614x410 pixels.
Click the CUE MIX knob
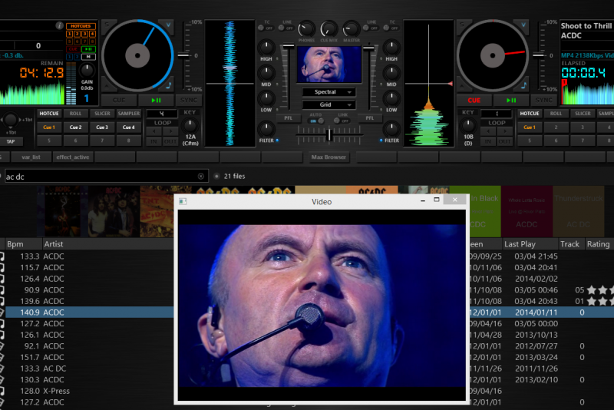[329, 29]
